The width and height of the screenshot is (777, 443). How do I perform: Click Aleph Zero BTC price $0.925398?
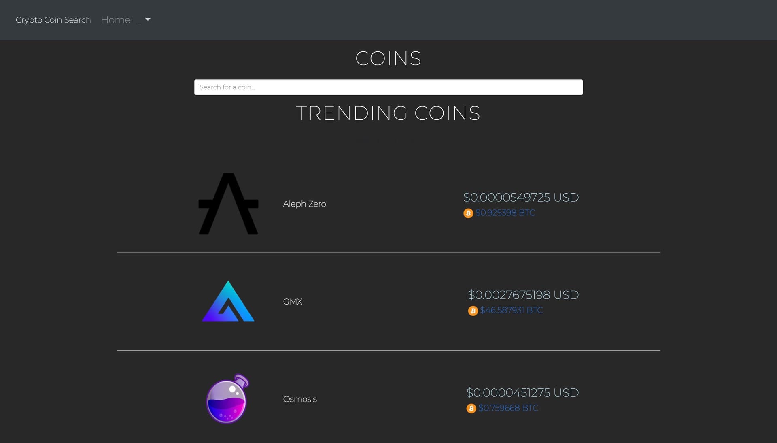point(505,213)
